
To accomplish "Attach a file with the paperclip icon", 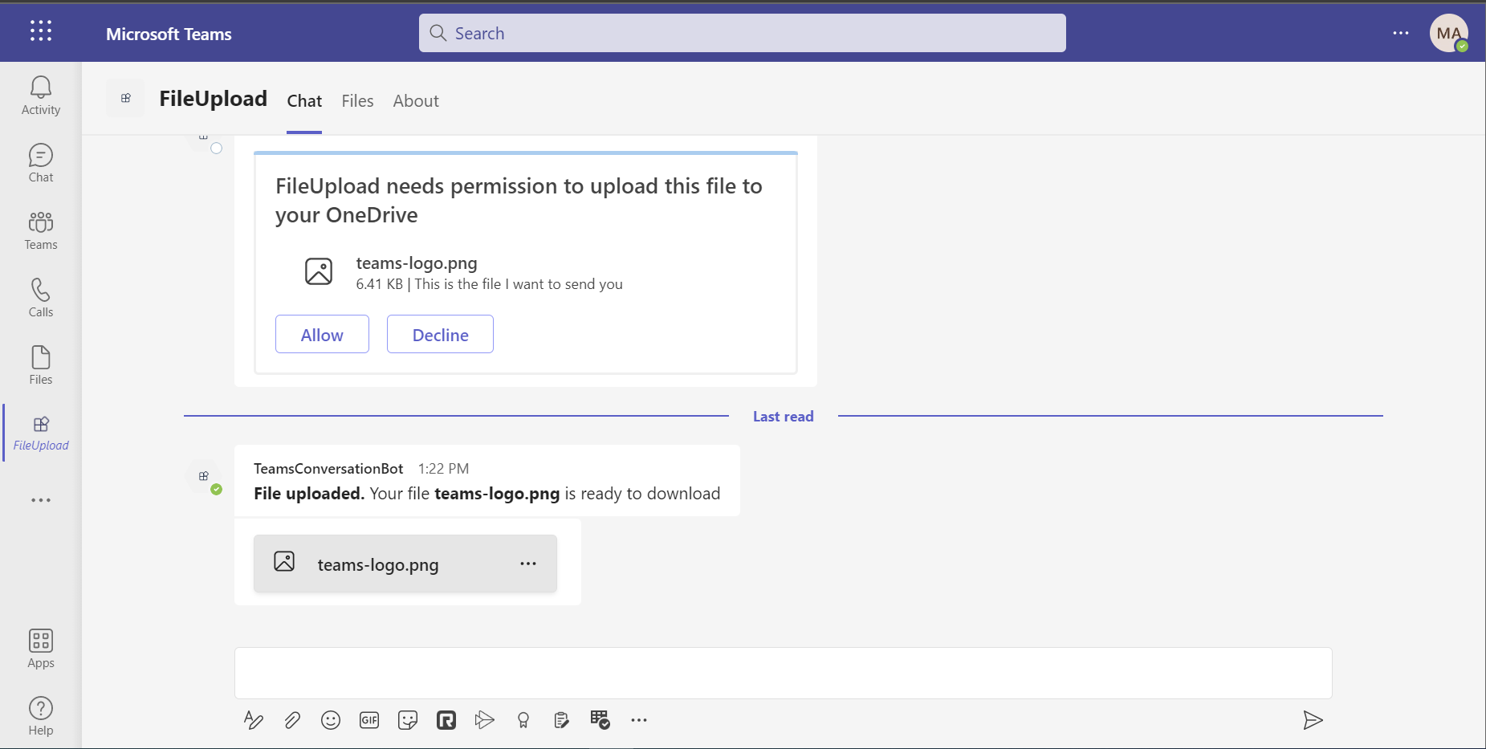I will [x=292, y=720].
